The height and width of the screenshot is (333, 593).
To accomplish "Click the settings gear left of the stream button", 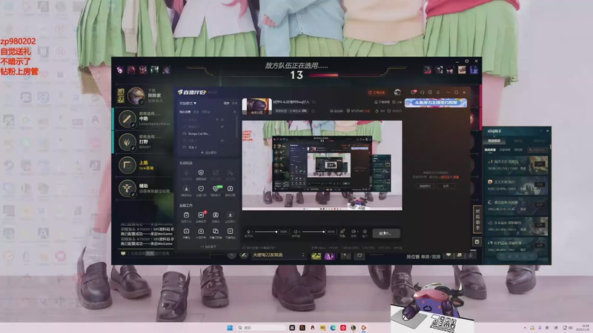I will click(365, 232).
